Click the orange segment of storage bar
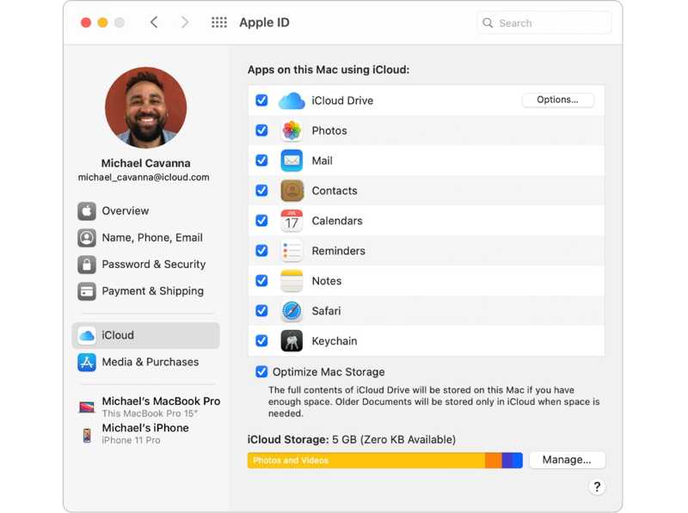This screenshot has width=688, height=513. 494,461
